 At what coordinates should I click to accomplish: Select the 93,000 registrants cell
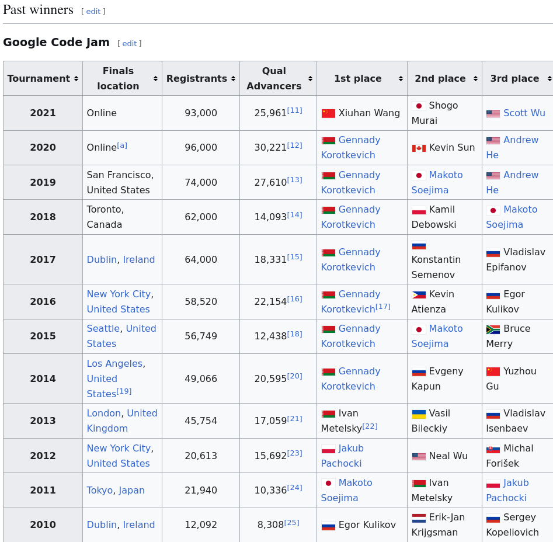[x=201, y=113]
